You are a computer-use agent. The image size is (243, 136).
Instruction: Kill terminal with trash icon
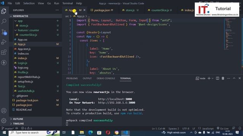tap(223, 78)
